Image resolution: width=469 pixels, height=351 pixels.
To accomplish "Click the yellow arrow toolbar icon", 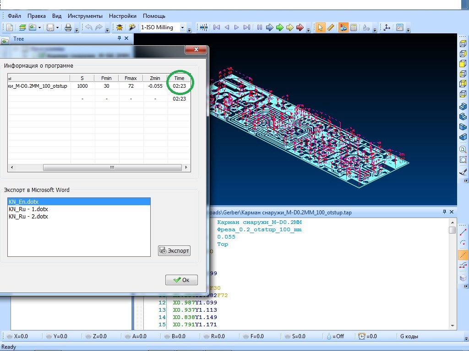I will tap(290, 27).
